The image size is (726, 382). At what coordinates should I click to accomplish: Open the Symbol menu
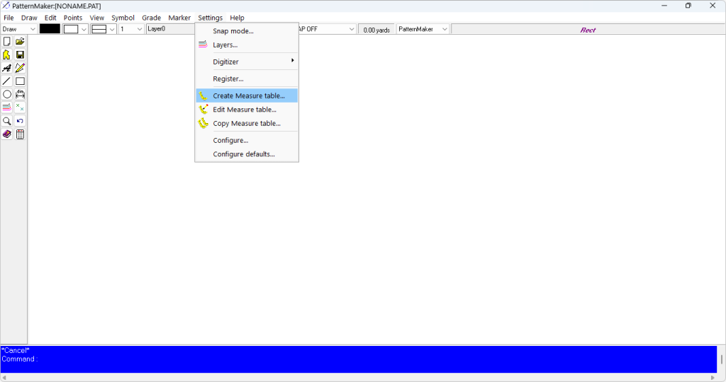[123, 18]
